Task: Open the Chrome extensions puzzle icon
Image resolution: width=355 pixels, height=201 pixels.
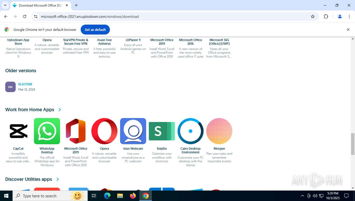Action: [326, 16]
